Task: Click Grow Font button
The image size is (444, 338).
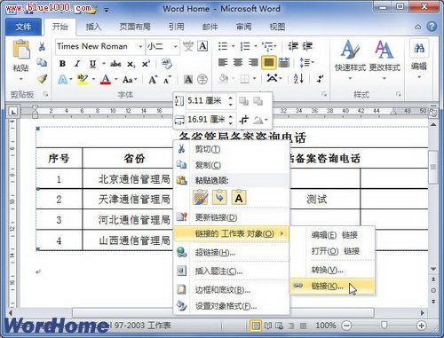Action: [153, 80]
